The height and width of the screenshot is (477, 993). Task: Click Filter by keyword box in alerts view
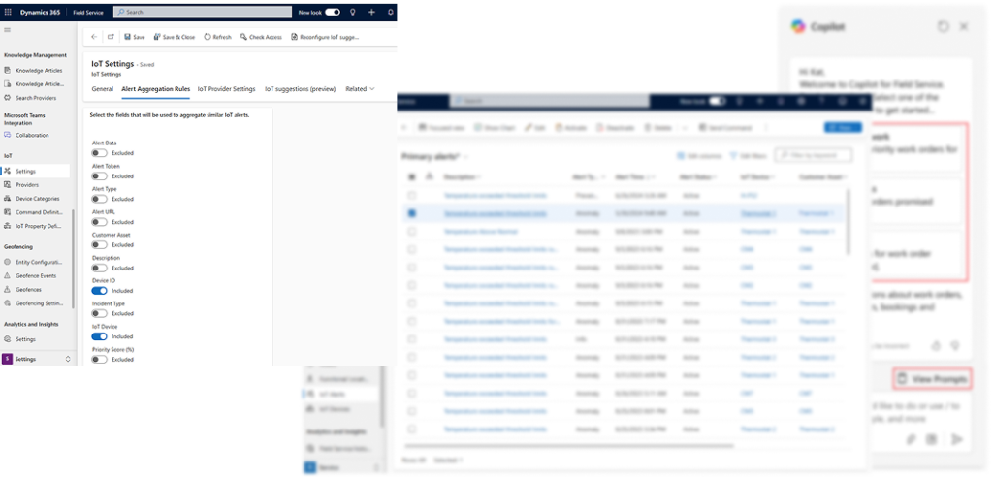814,155
